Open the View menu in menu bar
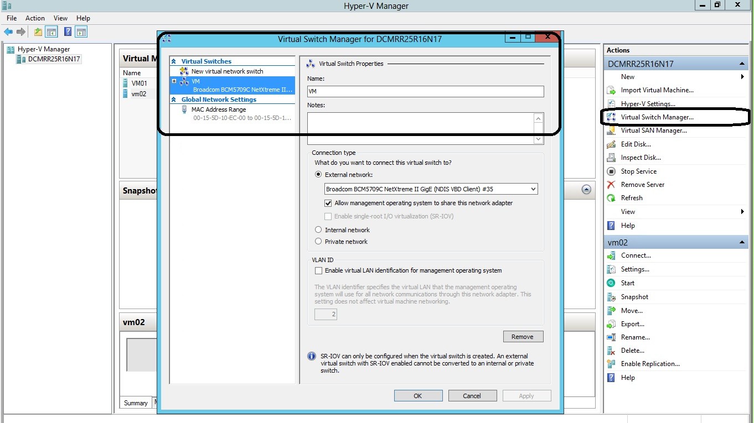 coord(61,18)
